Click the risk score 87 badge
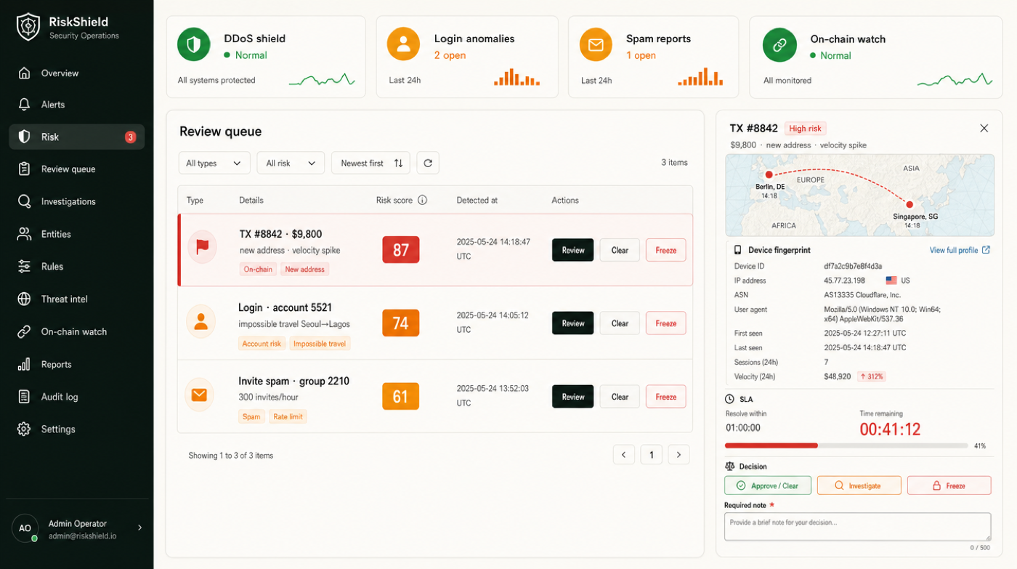This screenshot has width=1017, height=569. click(401, 250)
